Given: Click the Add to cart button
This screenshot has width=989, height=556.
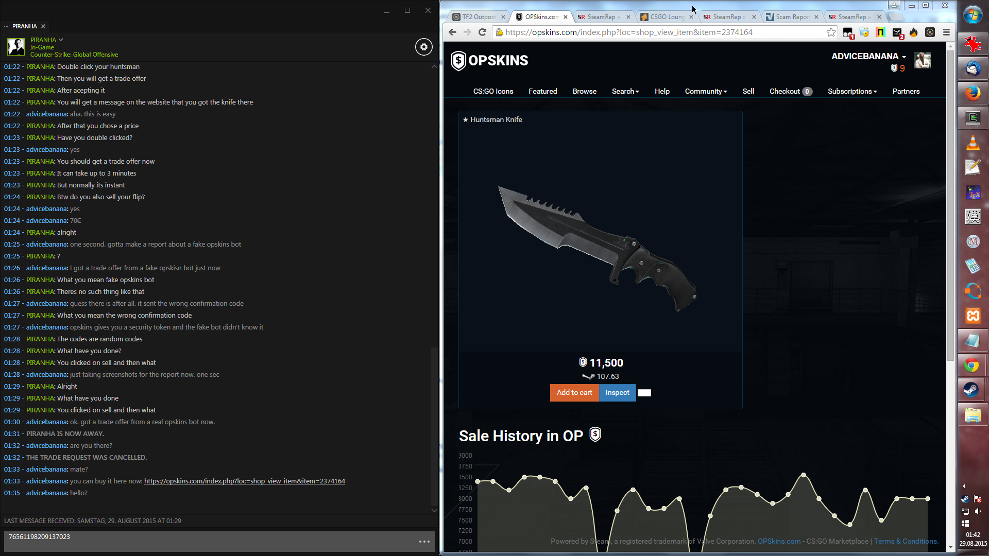Looking at the screenshot, I should (x=574, y=393).
